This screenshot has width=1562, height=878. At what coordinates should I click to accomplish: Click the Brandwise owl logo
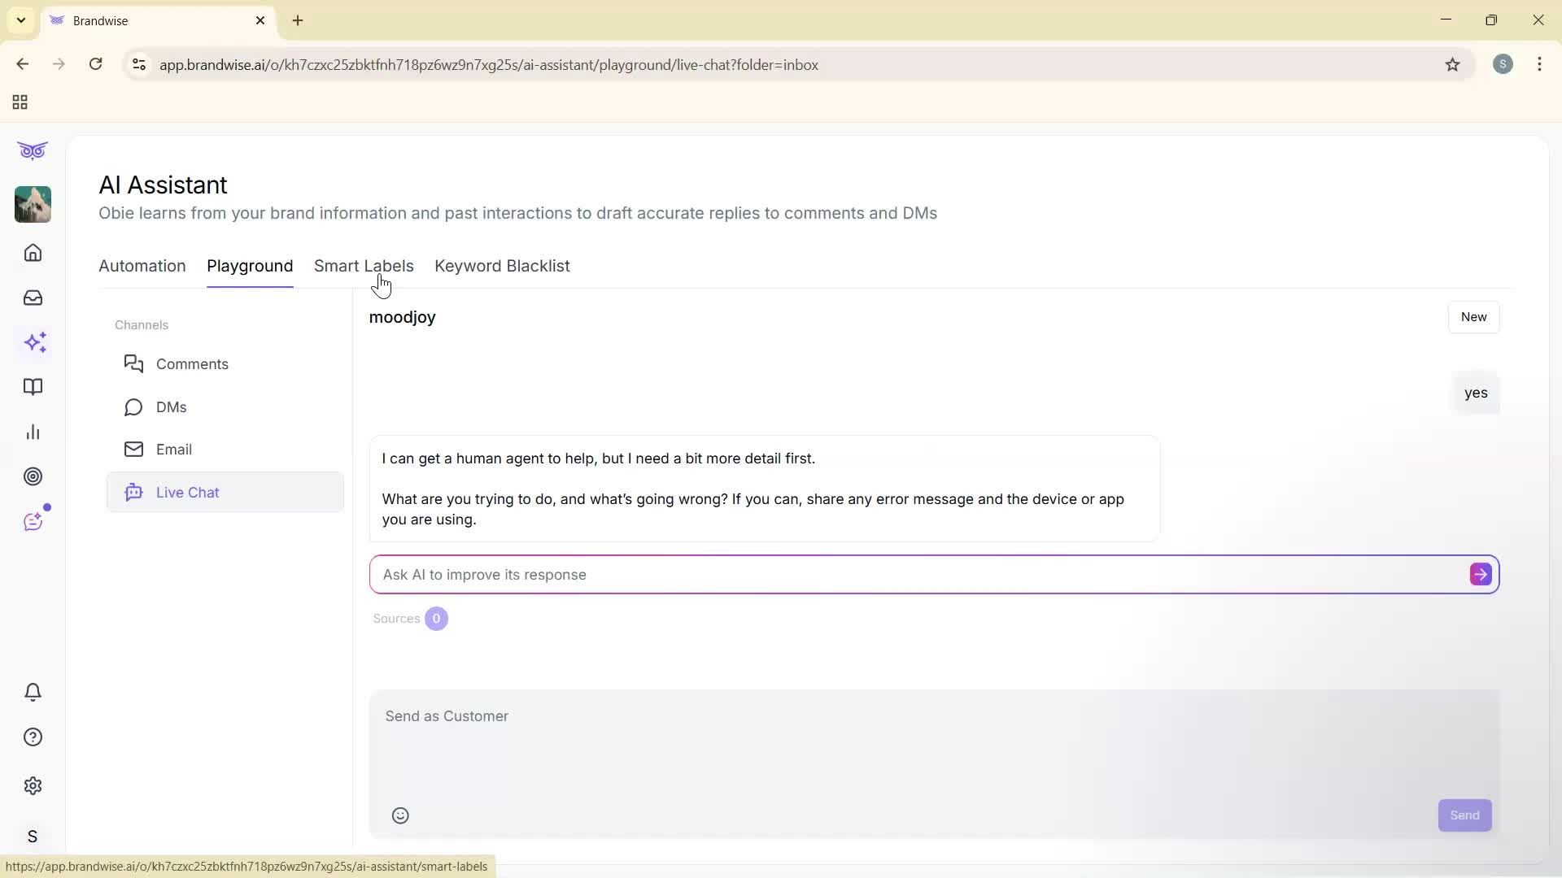coord(32,150)
